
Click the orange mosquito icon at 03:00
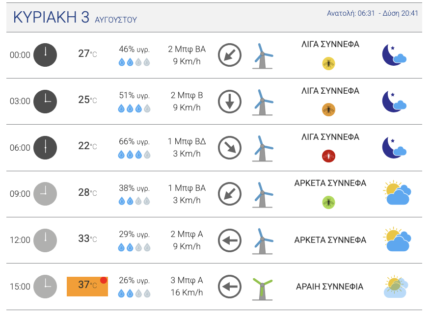tap(328, 109)
